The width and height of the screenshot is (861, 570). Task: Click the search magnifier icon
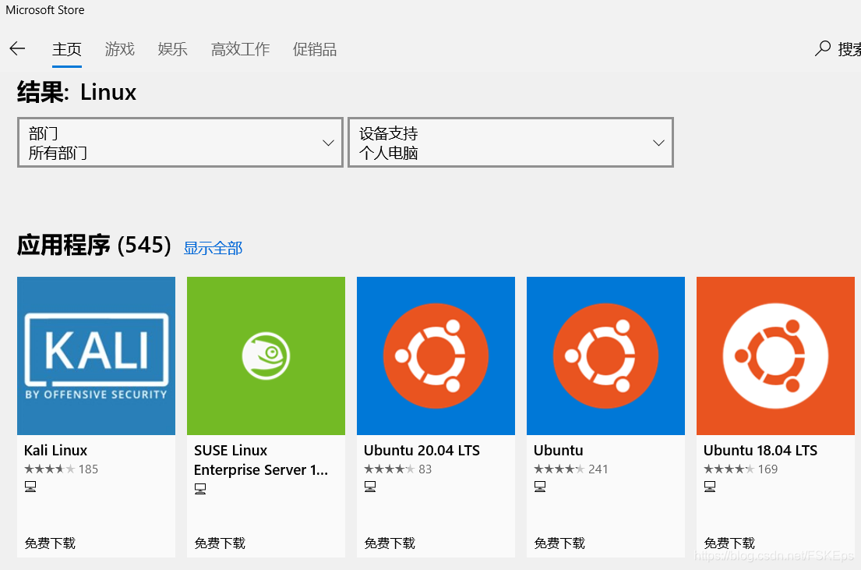coord(823,49)
